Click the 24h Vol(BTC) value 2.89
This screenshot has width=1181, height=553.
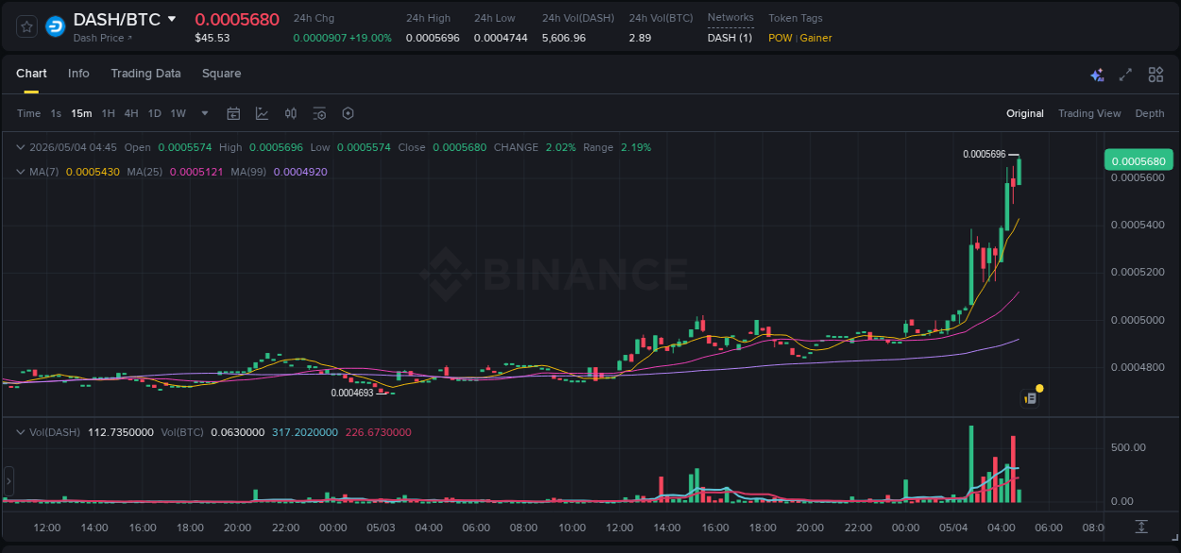(640, 38)
